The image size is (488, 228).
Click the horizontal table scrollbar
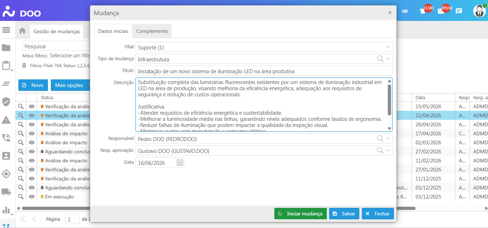[218, 208]
